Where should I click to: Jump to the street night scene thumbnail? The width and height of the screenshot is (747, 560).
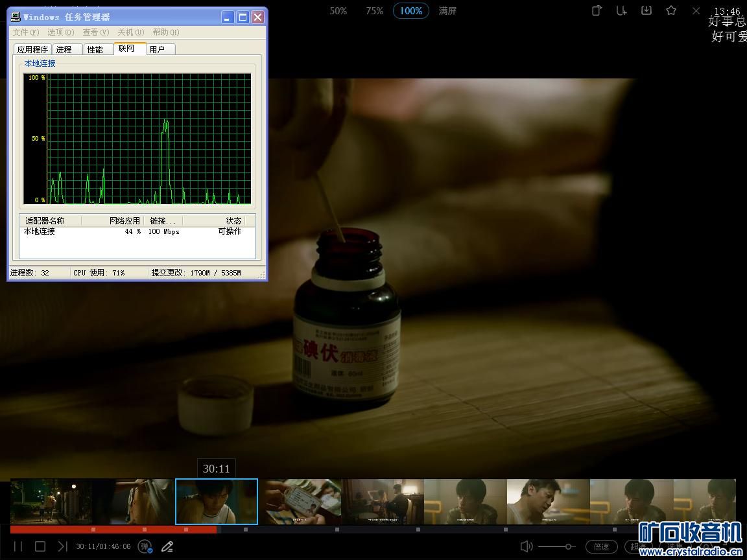click(x=51, y=502)
